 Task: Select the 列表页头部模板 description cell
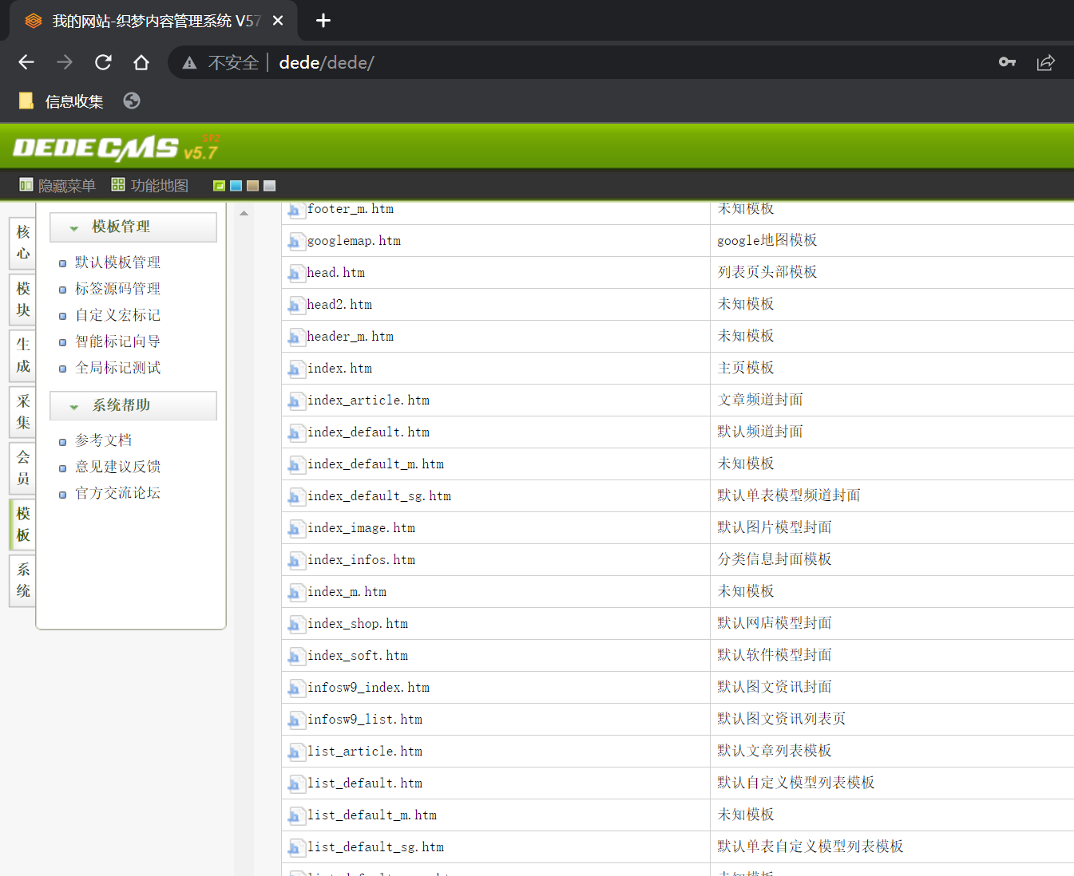(x=767, y=272)
